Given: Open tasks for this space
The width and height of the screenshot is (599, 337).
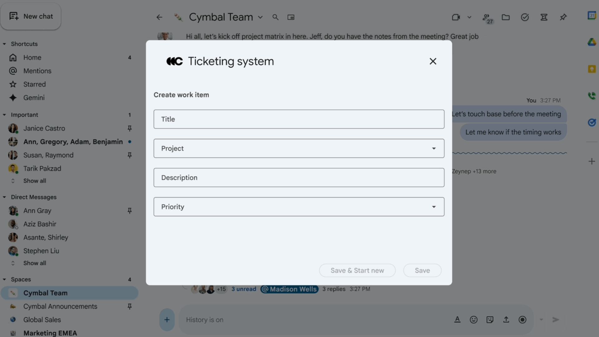Looking at the screenshot, I should [525, 17].
